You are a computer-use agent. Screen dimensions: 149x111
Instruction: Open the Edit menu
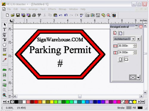tap(15, 9)
